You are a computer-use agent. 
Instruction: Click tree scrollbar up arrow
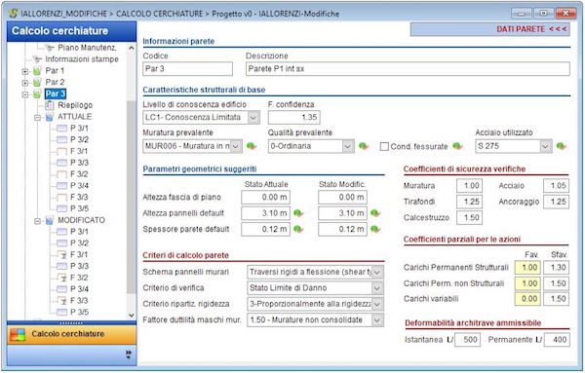click(x=132, y=48)
